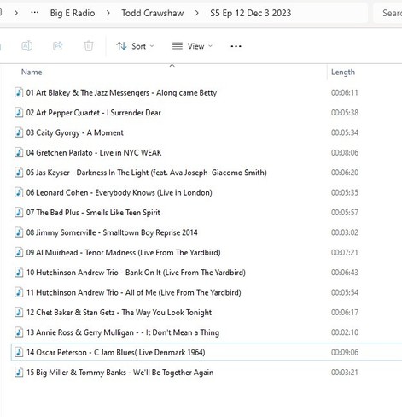Select the audio icon of 10 Hutchinson Andrew Trio

pyautogui.click(x=19, y=272)
